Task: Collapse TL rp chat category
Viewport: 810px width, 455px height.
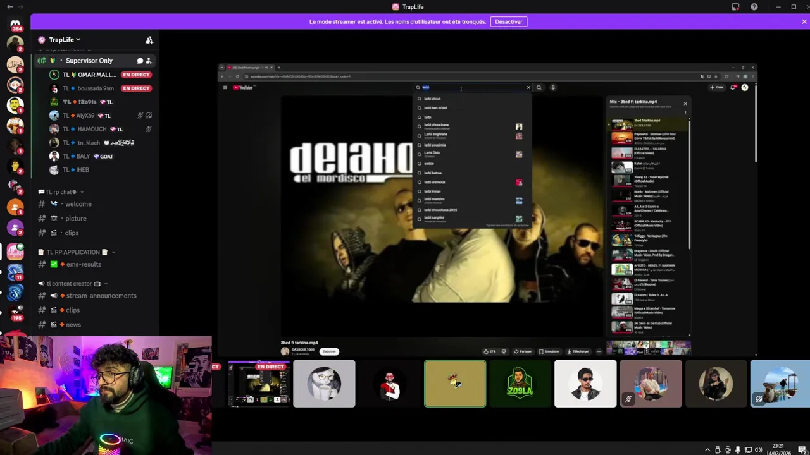Action: [x=61, y=191]
